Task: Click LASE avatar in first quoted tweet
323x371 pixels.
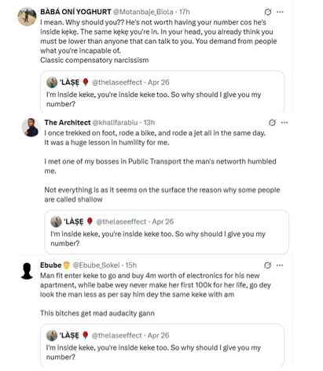Action: [x=52, y=83]
